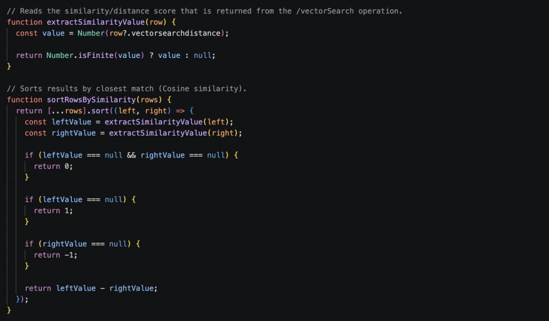Click the 'if (leftValue === null) {' line
This screenshot has width=549, height=321.
click(x=80, y=199)
